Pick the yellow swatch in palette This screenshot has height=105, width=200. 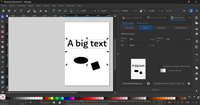tap(52, 98)
